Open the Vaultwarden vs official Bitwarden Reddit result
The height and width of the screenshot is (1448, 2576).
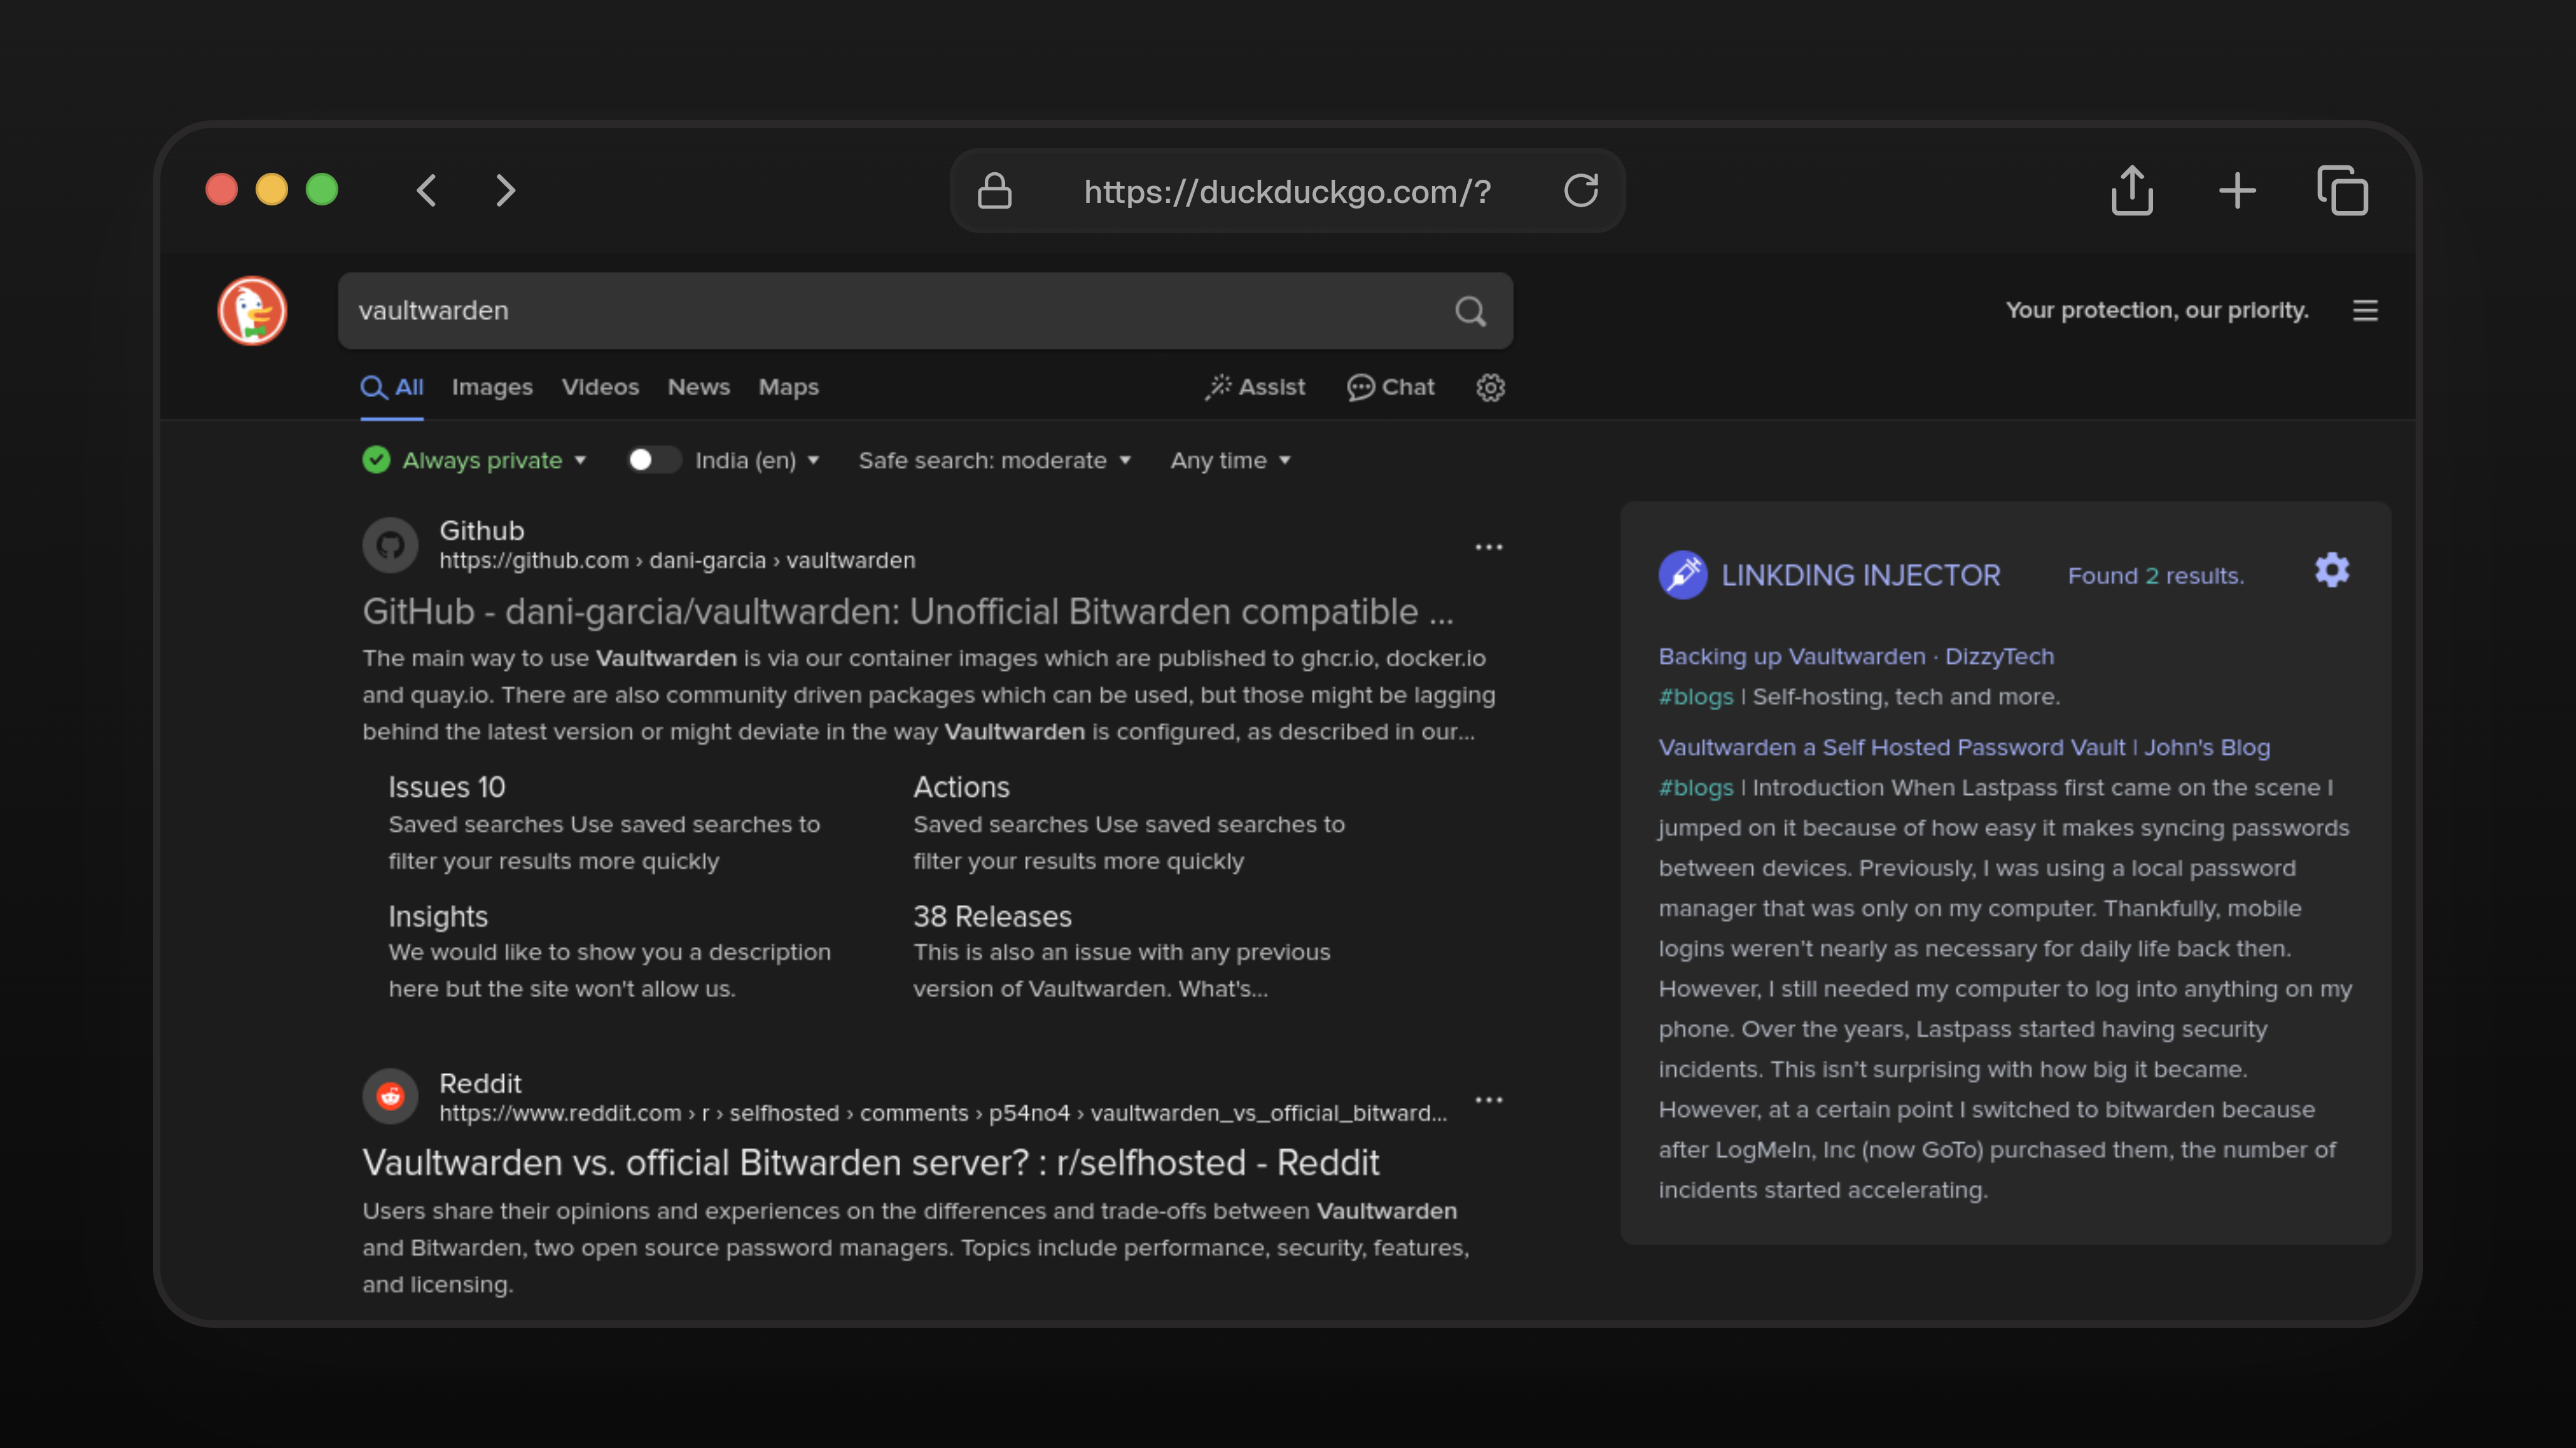(870, 1162)
